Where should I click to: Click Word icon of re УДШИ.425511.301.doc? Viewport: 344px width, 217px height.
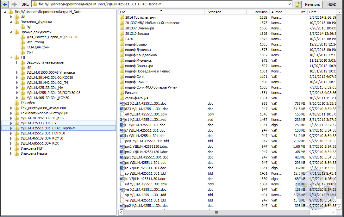122,168
